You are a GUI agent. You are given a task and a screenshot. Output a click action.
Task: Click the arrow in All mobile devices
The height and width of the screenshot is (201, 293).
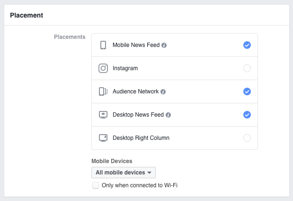coord(149,173)
